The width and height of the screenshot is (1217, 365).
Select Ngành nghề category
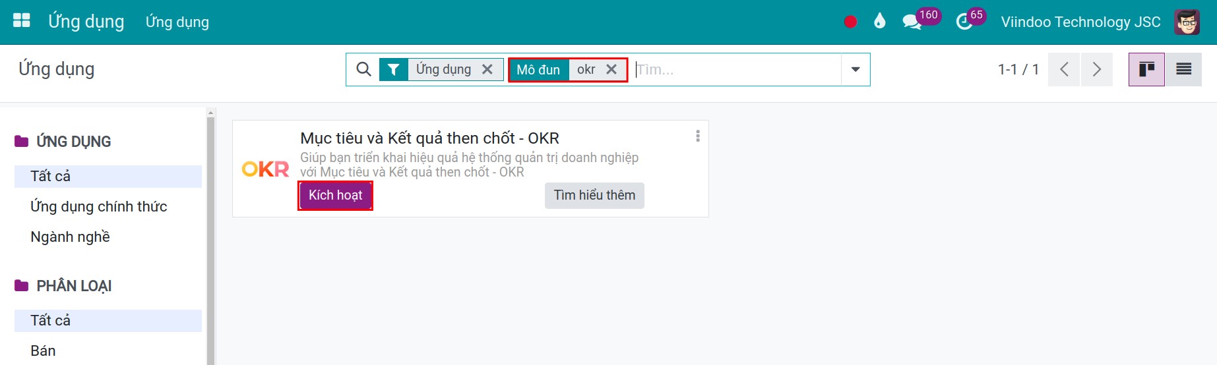[x=108, y=237]
